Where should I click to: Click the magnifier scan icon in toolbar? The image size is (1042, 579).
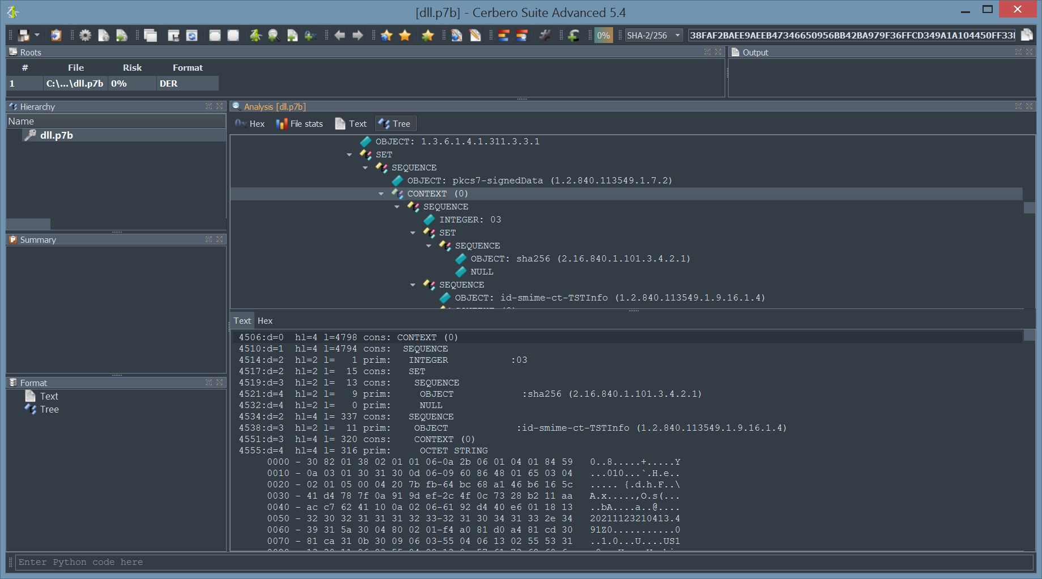tap(274, 36)
